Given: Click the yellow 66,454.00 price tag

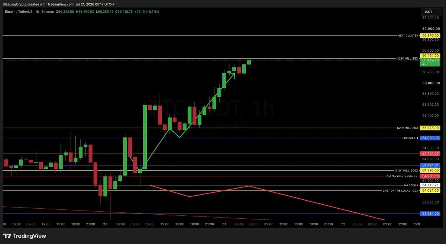Looking at the screenshot, I should coord(431,55).
